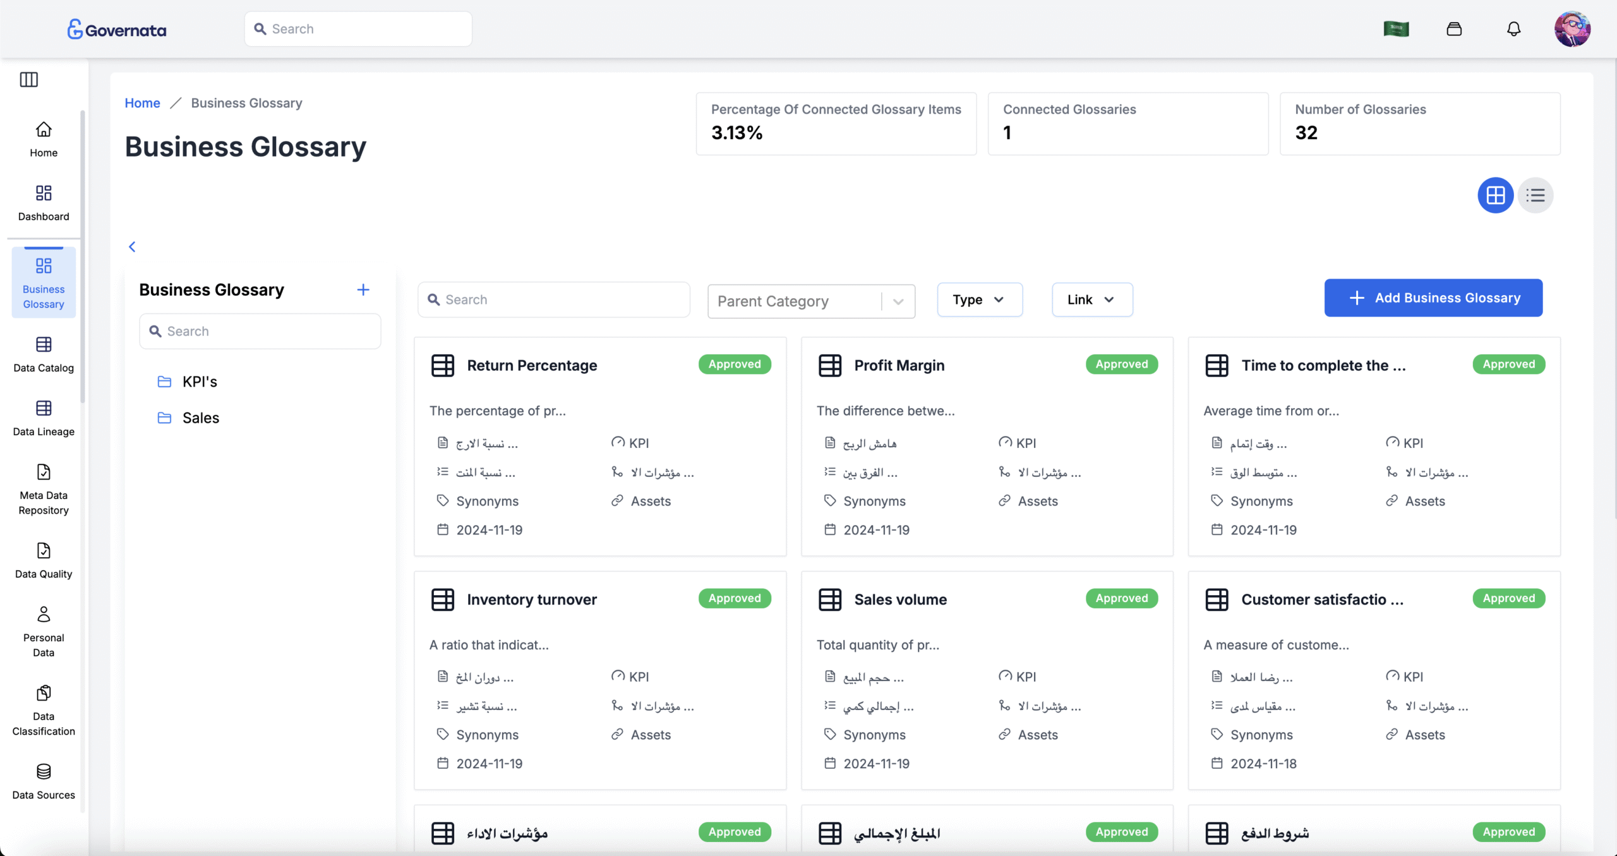Open user profile avatar
This screenshot has height=856, width=1617.
[x=1572, y=29]
